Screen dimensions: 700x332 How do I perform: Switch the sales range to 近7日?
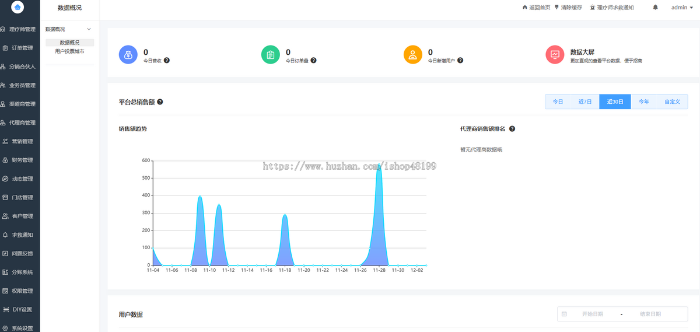585,102
